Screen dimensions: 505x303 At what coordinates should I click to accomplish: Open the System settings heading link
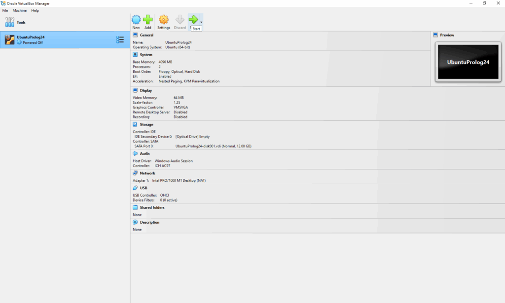pos(146,55)
